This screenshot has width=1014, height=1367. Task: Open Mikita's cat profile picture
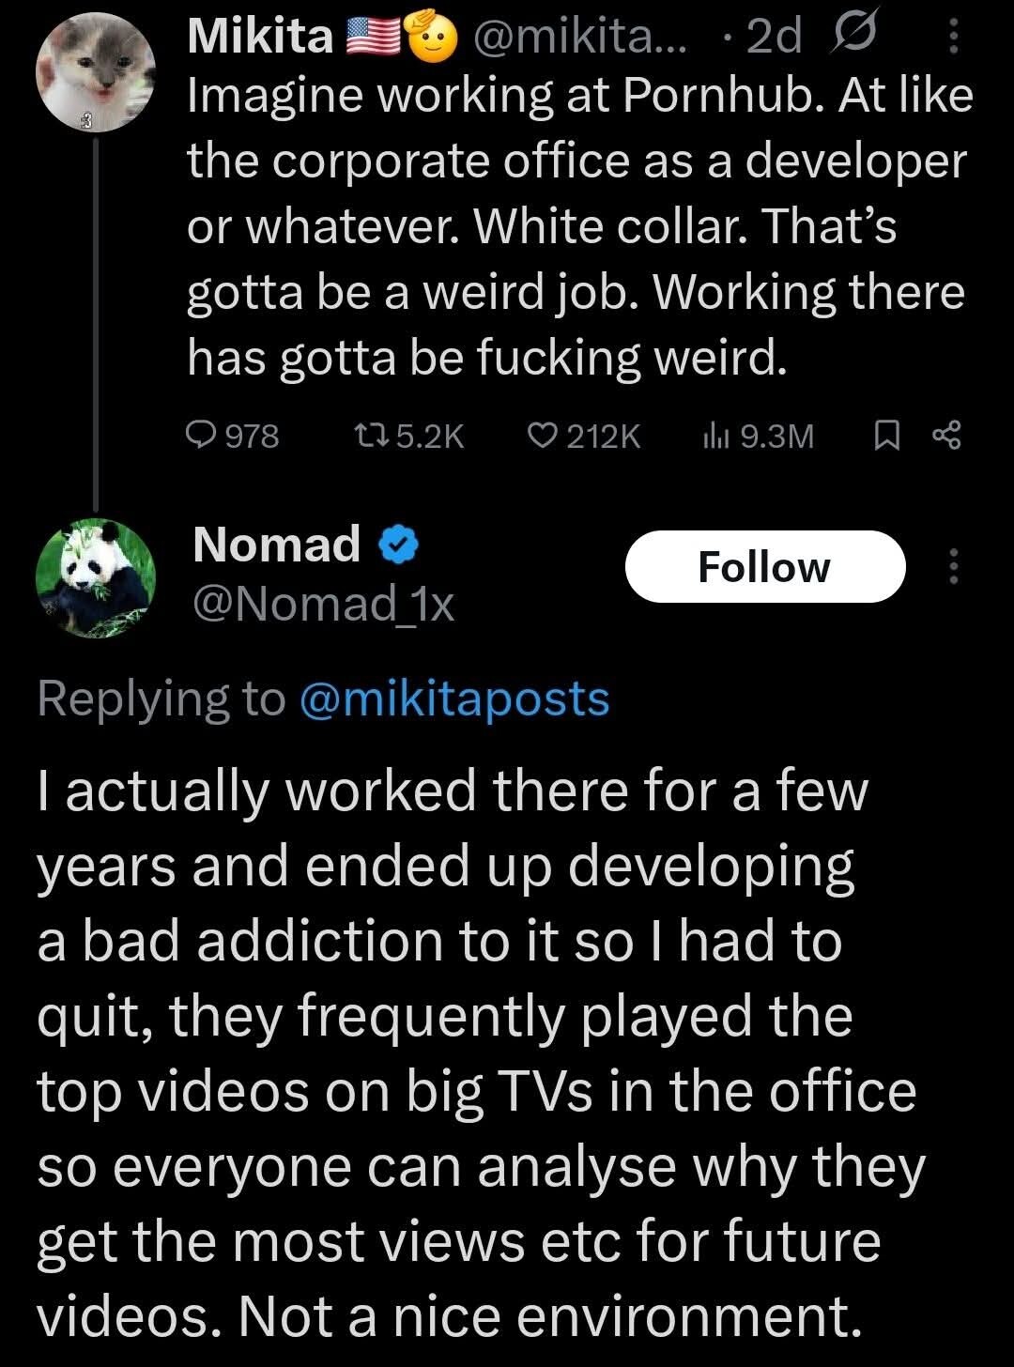pyautogui.click(x=96, y=75)
